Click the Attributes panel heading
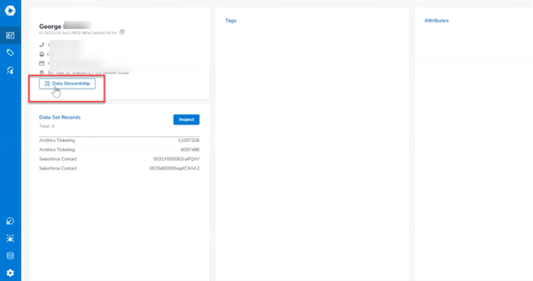Image resolution: width=533 pixels, height=281 pixels. pos(437,20)
